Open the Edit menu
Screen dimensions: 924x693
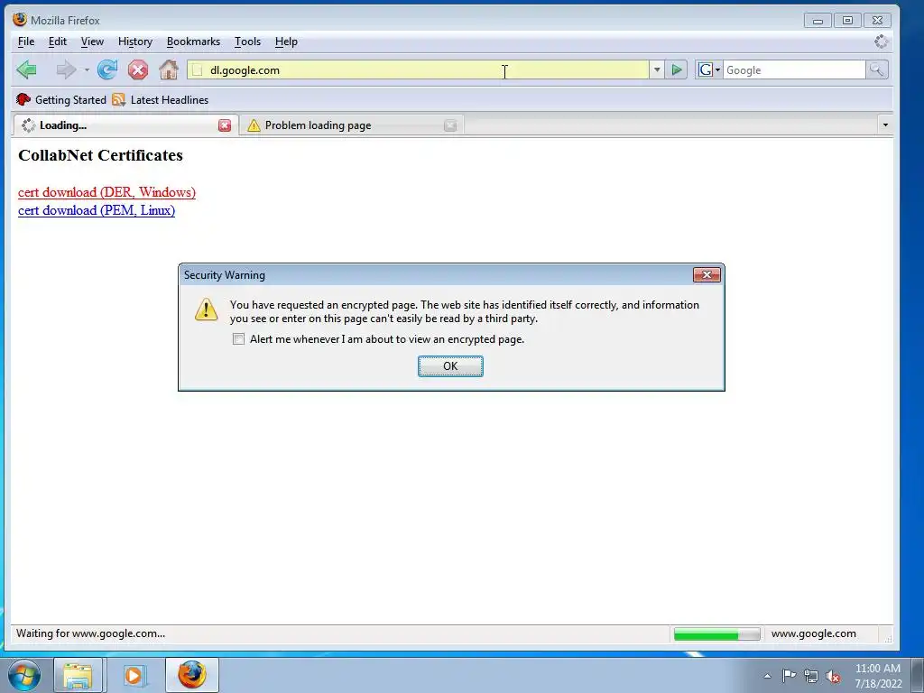tap(57, 42)
